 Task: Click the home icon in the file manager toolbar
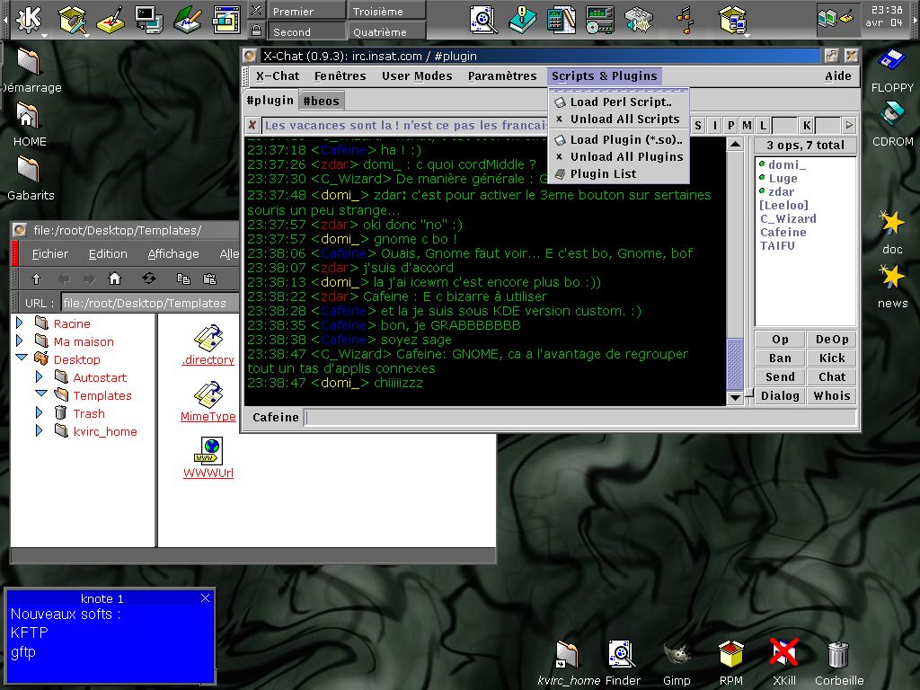115,279
